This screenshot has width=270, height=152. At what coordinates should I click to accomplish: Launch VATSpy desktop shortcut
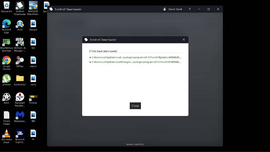[20, 62]
